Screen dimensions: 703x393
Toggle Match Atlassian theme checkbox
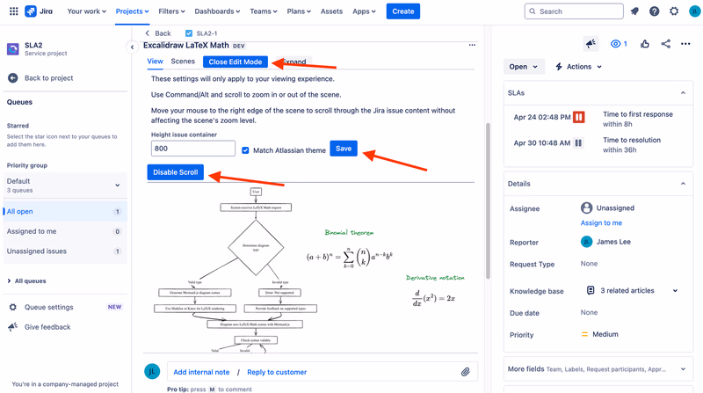click(x=245, y=150)
